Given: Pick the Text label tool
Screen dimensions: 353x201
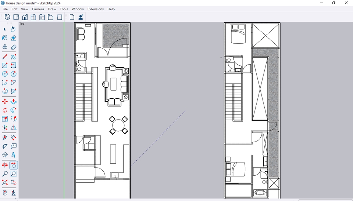Looking at the screenshot, I should click(x=13, y=146).
